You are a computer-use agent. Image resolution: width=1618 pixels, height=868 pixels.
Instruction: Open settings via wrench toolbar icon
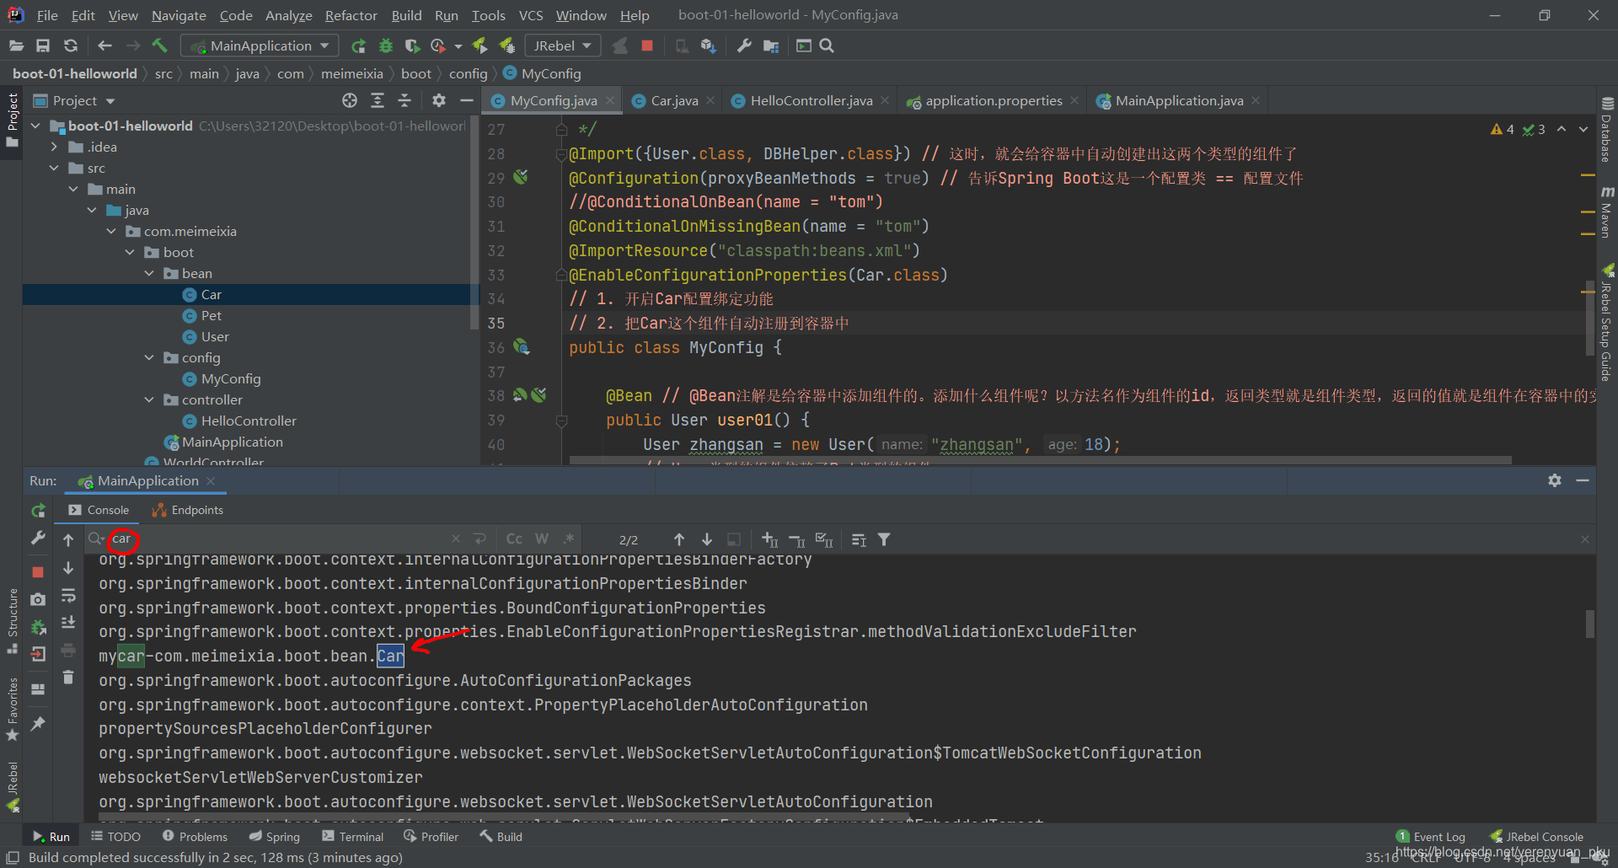744,46
